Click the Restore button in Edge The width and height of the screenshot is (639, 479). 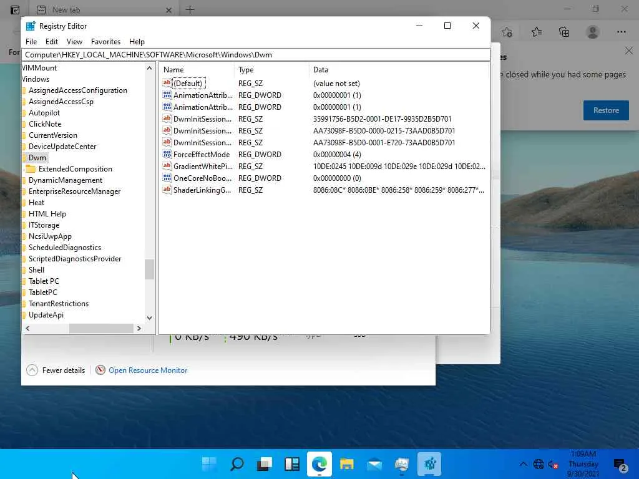(605, 110)
